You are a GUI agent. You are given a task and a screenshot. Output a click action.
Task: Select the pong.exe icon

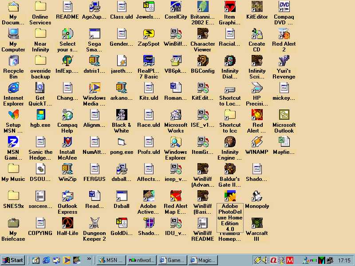pyautogui.click(x=122, y=142)
